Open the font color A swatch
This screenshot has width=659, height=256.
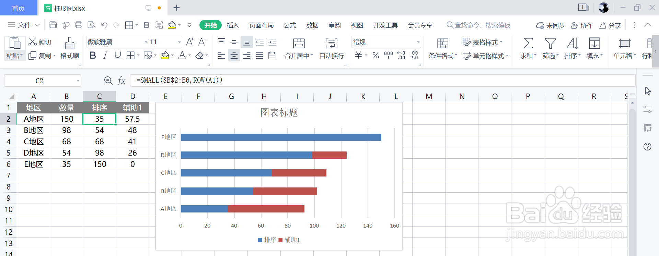coord(182,56)
